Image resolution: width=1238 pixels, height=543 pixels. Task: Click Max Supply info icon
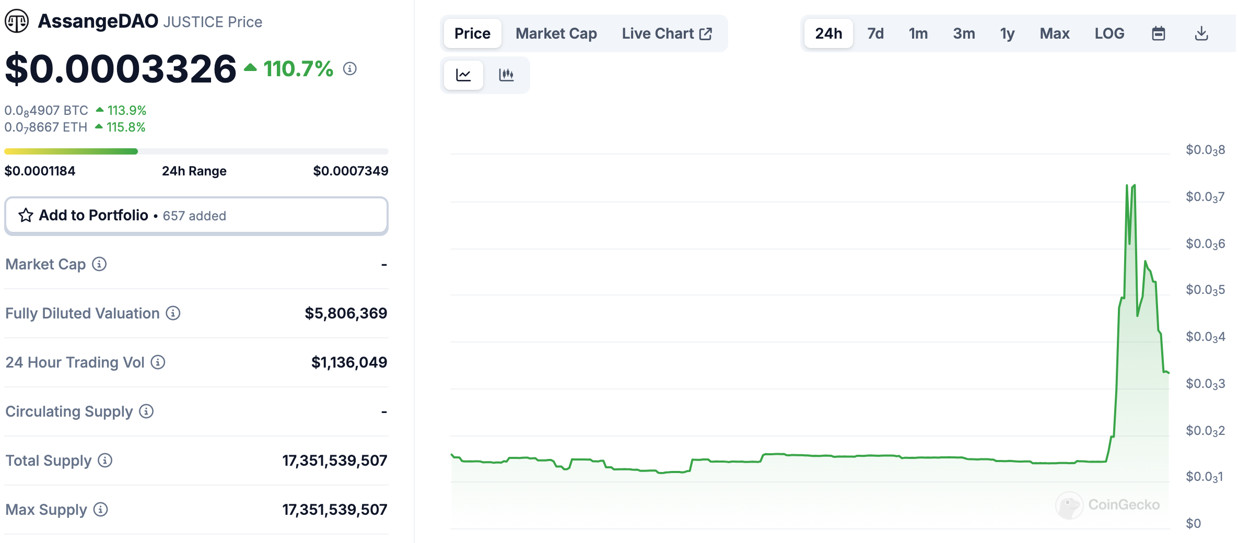pos(100,510)
